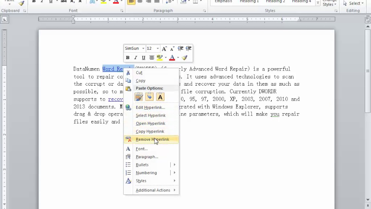
Task: Open Clipboard pane dialog launcher
Action: point(24,11)
